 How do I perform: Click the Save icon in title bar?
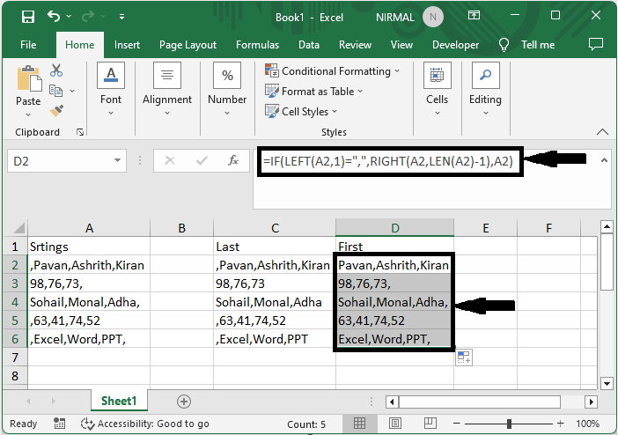coord(27,17)
